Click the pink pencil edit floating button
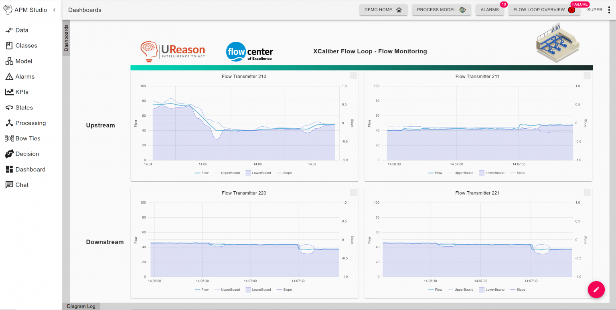Image resolution: width=616 pixels, height=310 pixels. (x=596, y=290)
